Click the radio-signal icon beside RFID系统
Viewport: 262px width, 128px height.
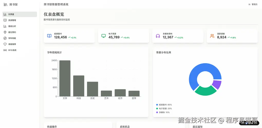click(x=5, y=50)
